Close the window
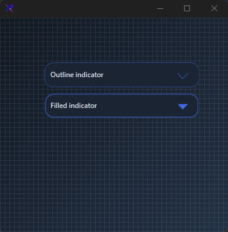This screenshot has width=228, height=232. pos(214,8)
